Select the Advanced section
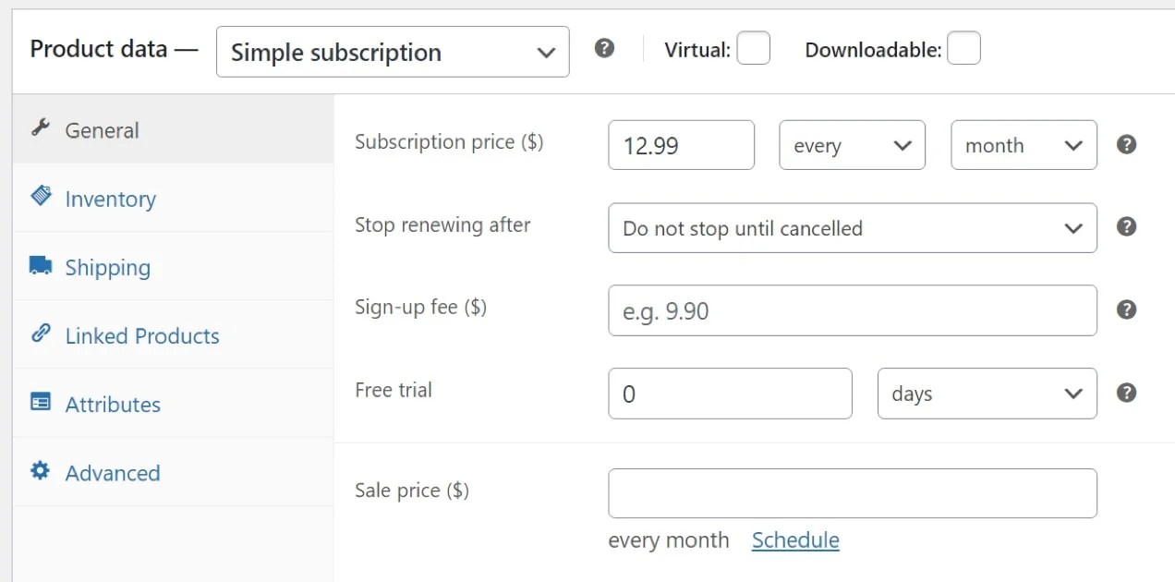This screenshot has width=1175, height=582. (x=112, y=471)
